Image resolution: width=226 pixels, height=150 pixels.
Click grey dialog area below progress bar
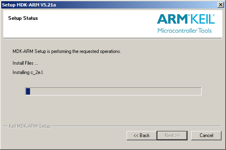[x=112, y=109]
